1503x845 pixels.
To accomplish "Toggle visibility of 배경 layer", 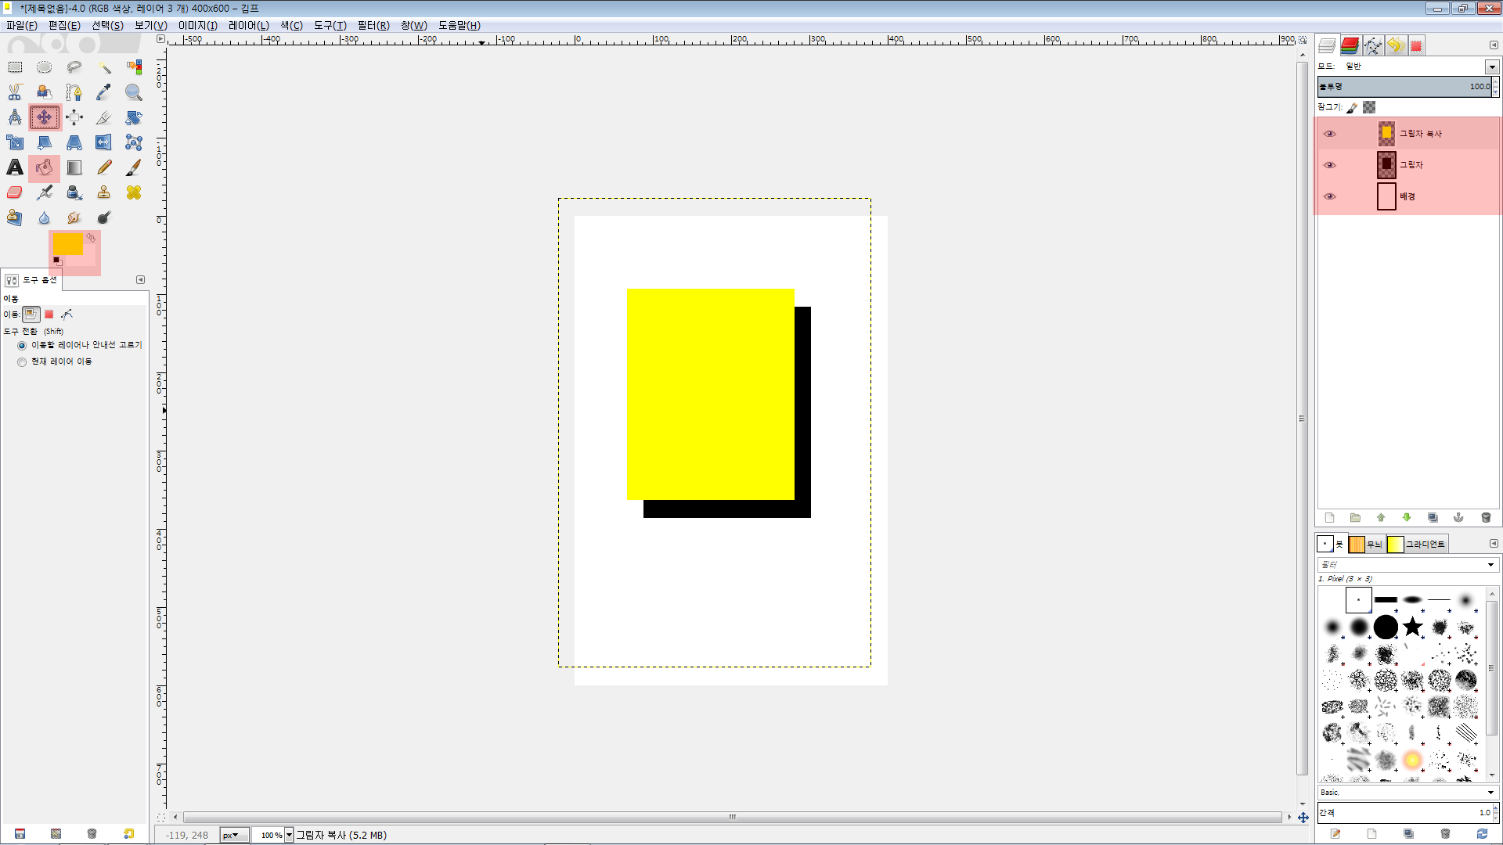I will click(1329, 196).
